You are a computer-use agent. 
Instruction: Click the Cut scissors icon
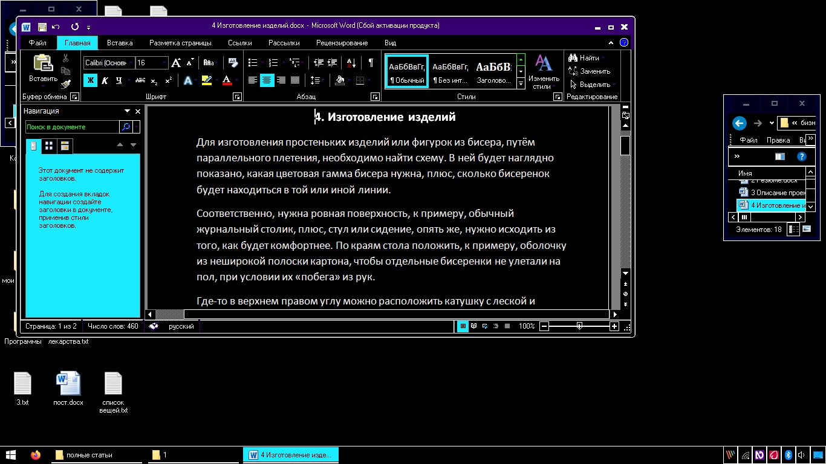(x=65, y=59)
